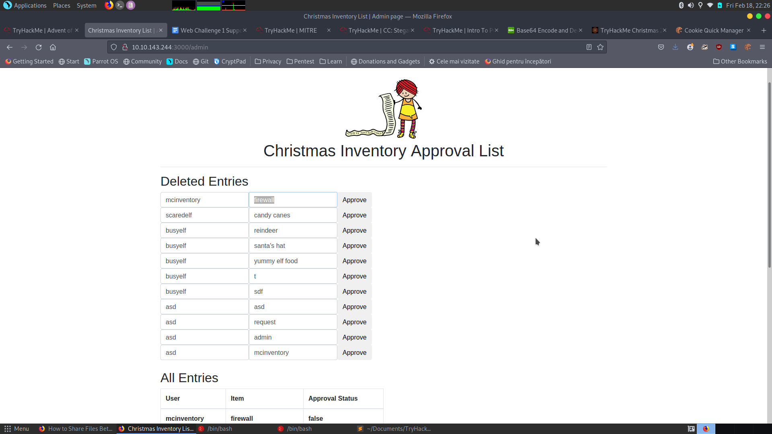Open the Firefox hamburger menu

tap(762, 47)
